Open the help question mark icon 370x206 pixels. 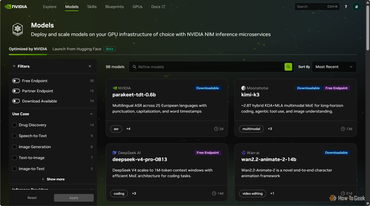(346, 7)
